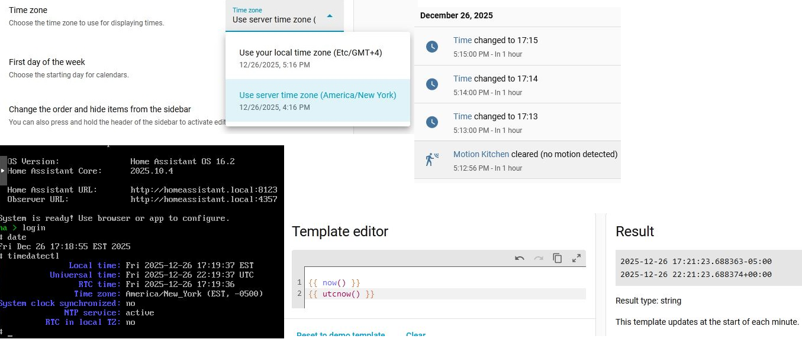Image resolution: width=802 pixels, height=352 pixels.
Task: Open the 'Motion Kitchen' entity link
Action: [x=481, y=154]
